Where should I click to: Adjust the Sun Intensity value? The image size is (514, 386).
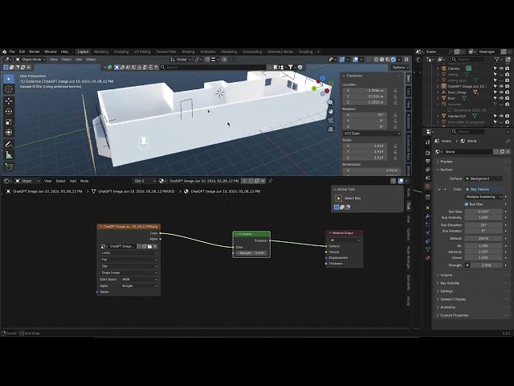pos(483,218)
